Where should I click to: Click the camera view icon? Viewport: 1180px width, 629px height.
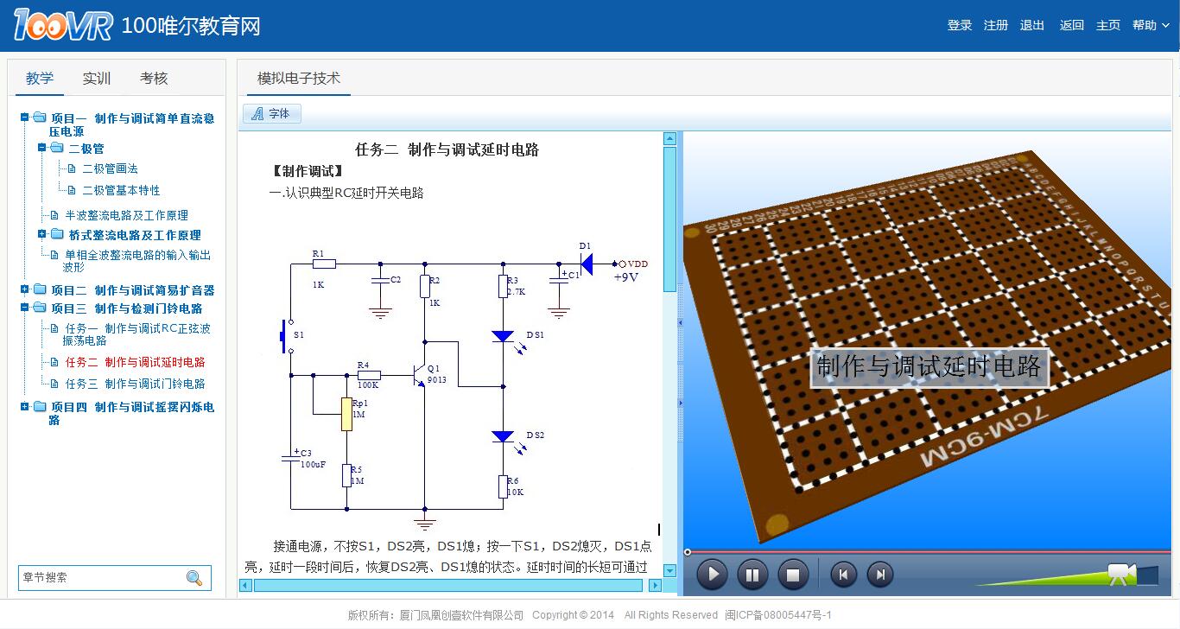tap(1120, 574)
